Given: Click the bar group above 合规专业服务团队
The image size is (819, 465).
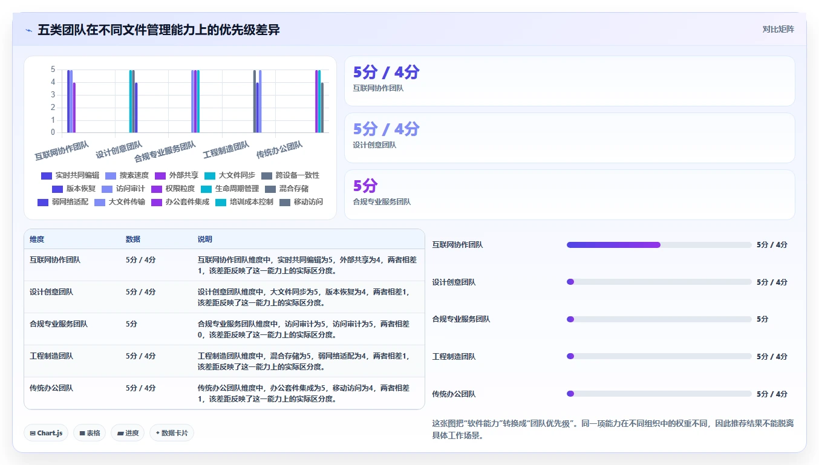Looking at the screenshot, I should pyautogui.click(x=195, y=101).
